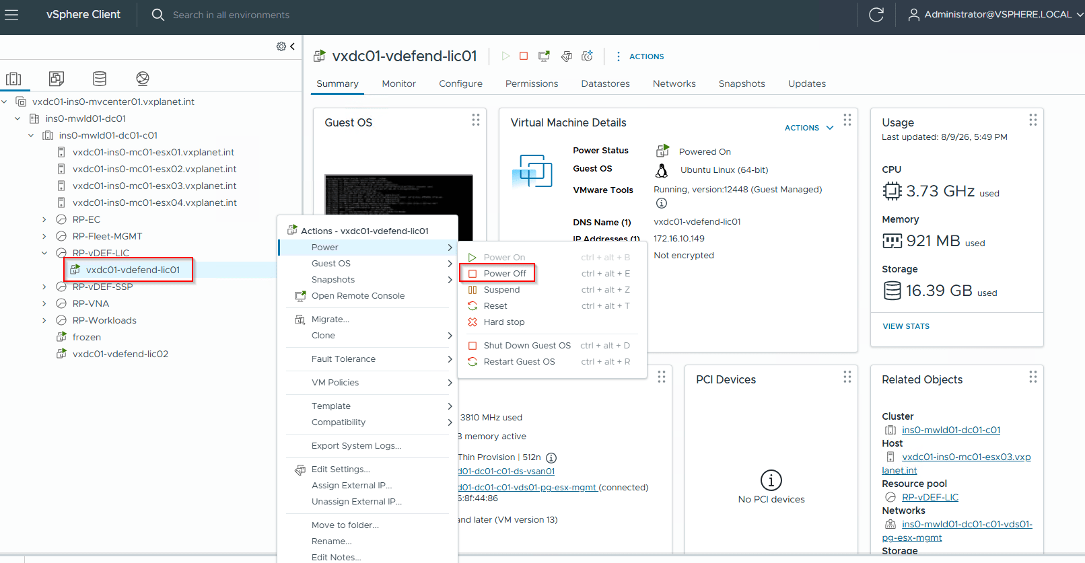Click the PCI Devices card drag handle
Image resolution: width=1085 pixels, height=563 pixels.
(x=847, y=377)
